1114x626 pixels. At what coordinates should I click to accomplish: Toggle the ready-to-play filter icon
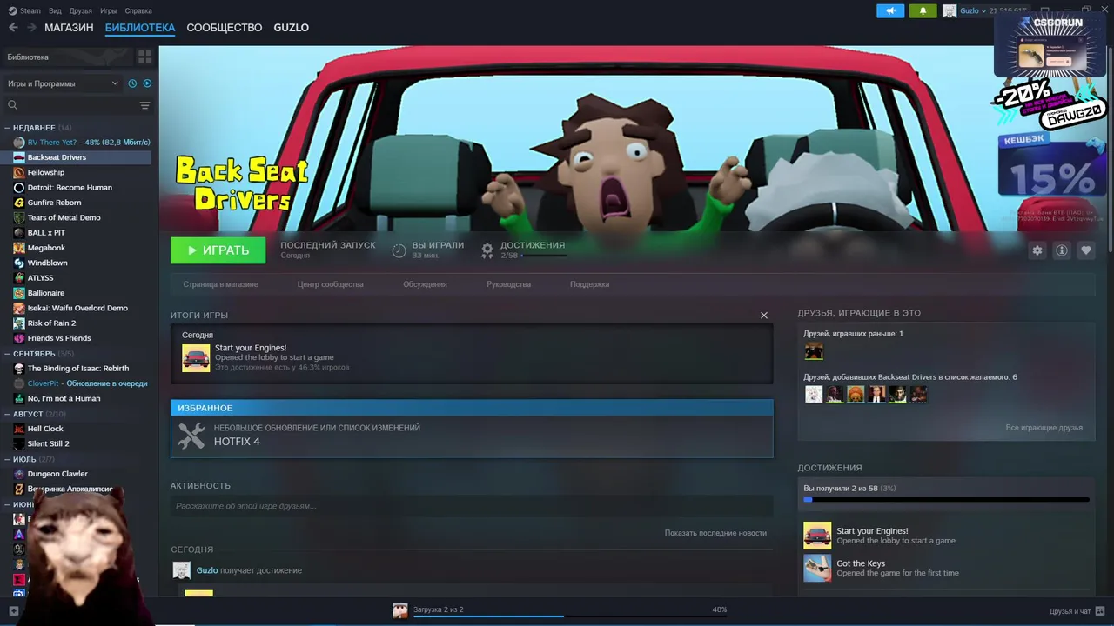coord(147,83)
